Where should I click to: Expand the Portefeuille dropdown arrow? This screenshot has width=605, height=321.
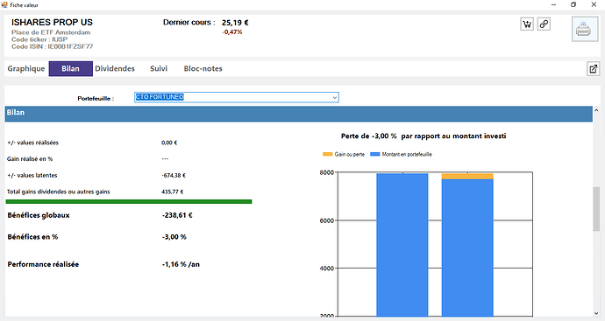(x=335, y=97)
